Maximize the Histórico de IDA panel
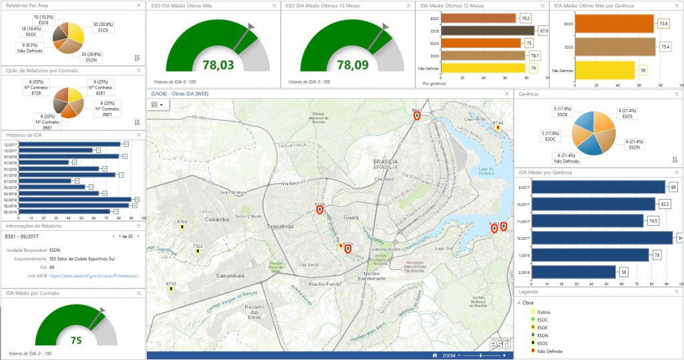Screen dimensions: 684x360 click(x=139, y=136)
